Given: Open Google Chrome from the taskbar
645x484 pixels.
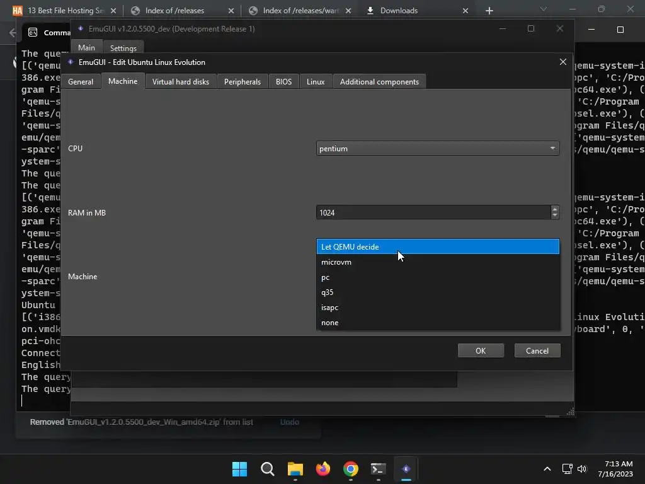Looking at the screenshot, I should [350, 469].
